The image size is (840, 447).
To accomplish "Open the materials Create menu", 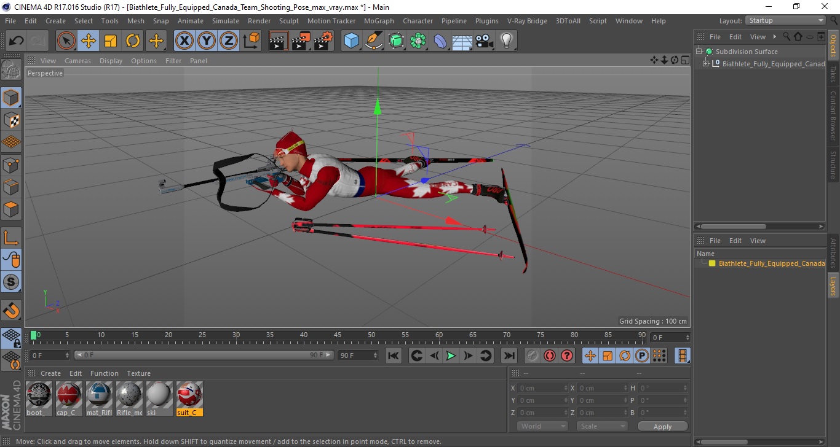I will point(50,373).
